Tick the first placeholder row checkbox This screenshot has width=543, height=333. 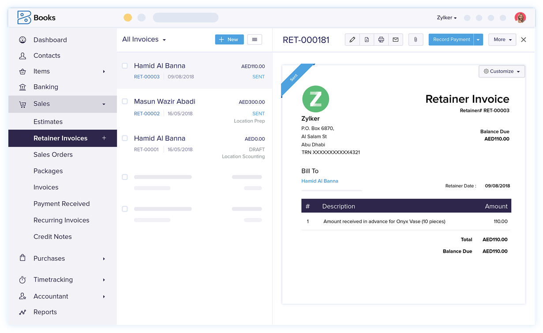125,177
